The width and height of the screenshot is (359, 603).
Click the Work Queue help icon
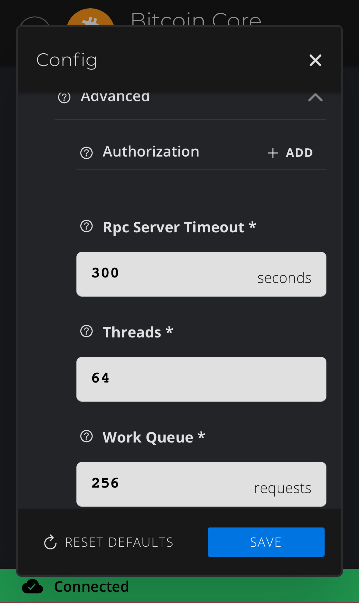pyautogui.click(x=86, y=436)
